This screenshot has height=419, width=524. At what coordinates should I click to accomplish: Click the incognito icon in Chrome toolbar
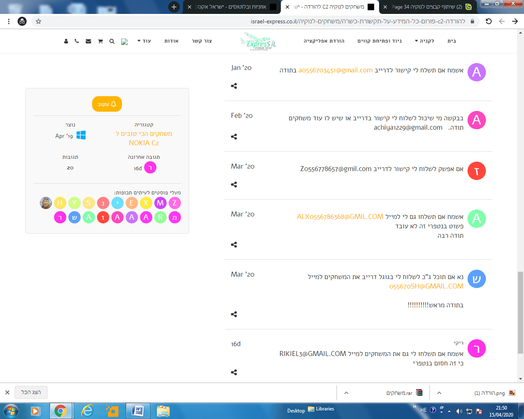point(22,21)
